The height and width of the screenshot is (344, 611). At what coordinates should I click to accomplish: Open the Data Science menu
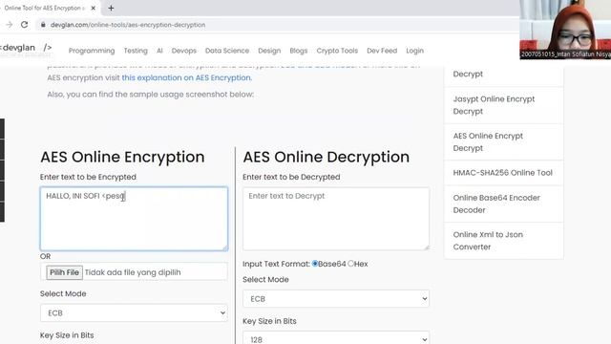pyautogui.click(x=227, y=51)
